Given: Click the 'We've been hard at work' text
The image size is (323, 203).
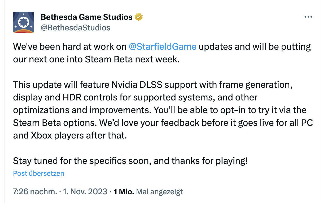Looking at the screenshot, I should (x=70, y=47).
